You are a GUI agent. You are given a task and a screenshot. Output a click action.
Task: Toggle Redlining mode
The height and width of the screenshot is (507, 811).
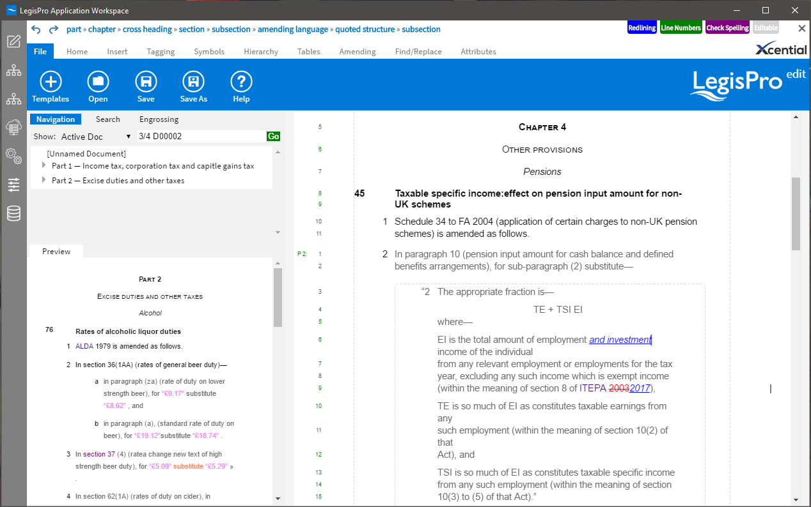[642, 28]
